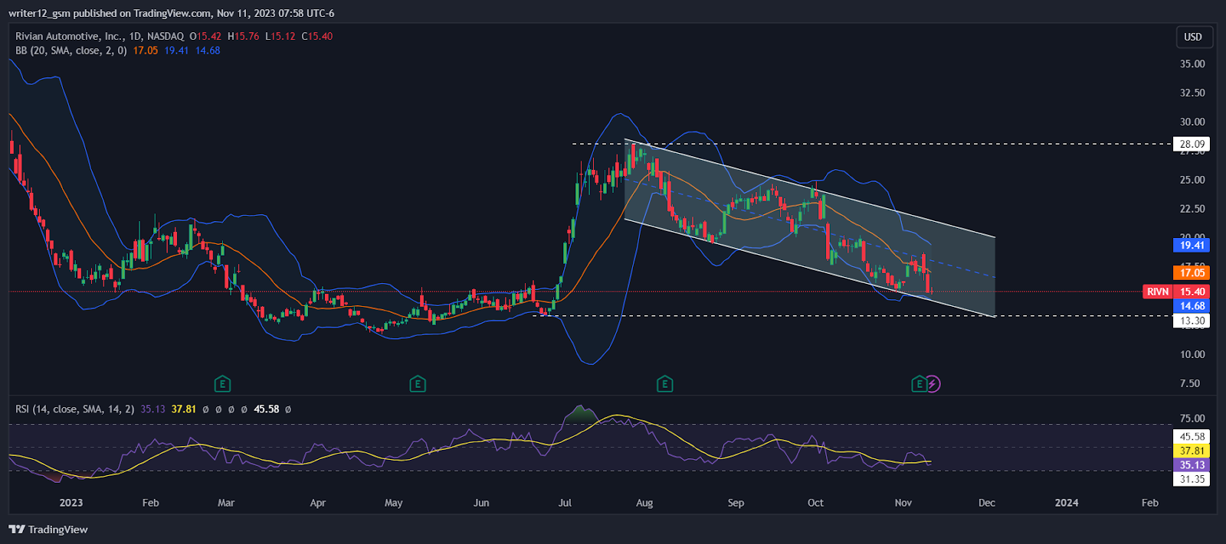Image resolution: width=1226 pixels, height=544 pixels.
Task: Click the Feb label right after 2023
Action: (x=151, y=503)
